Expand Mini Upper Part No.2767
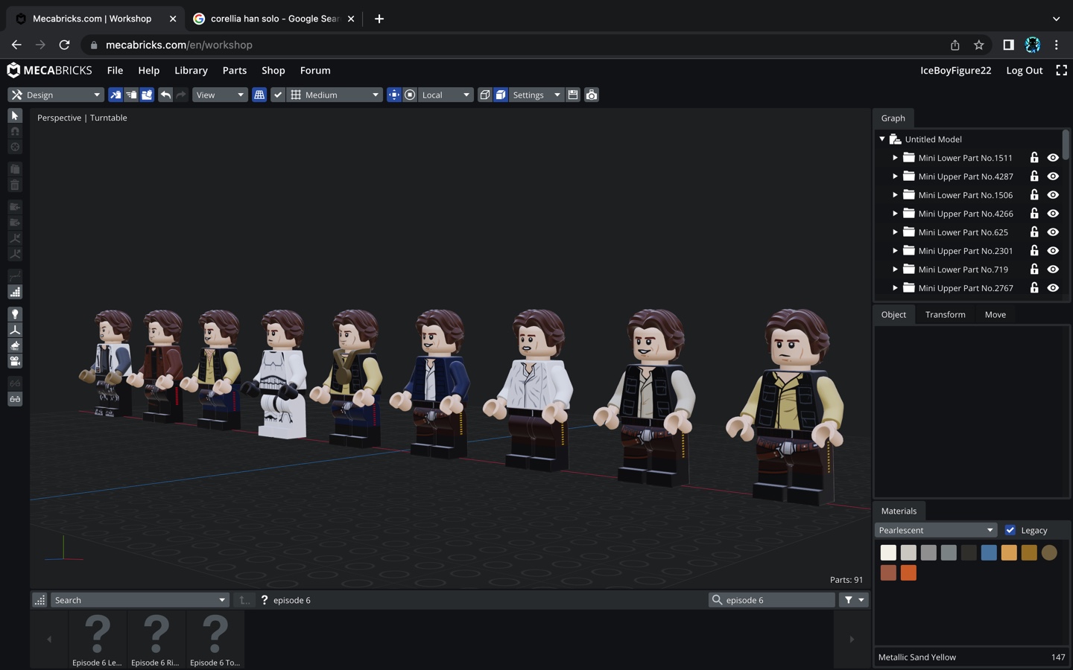Viewport: 1073px width, 670px height. pyautogui.click(x=895, y=288)
